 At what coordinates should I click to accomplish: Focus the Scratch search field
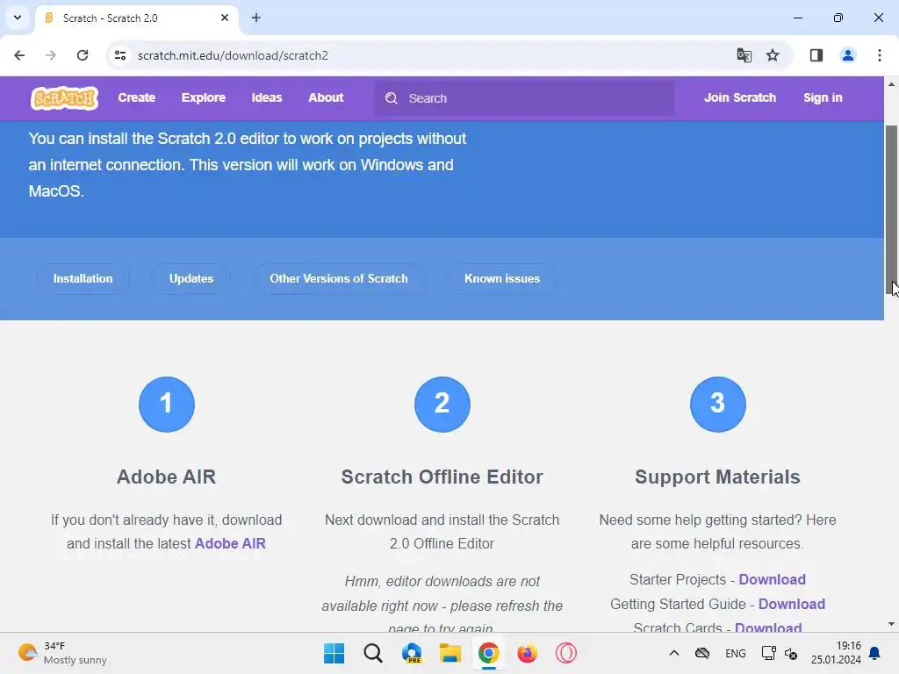tap(524, 98)
